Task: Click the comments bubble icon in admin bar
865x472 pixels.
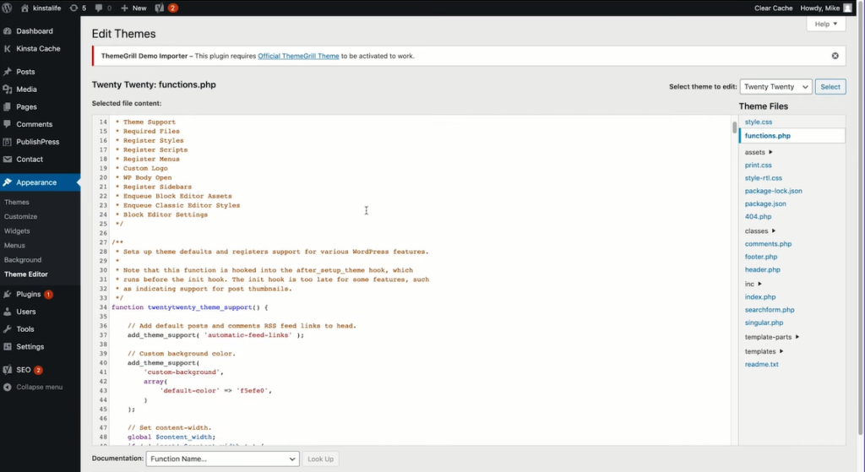Action: point(103,8)
